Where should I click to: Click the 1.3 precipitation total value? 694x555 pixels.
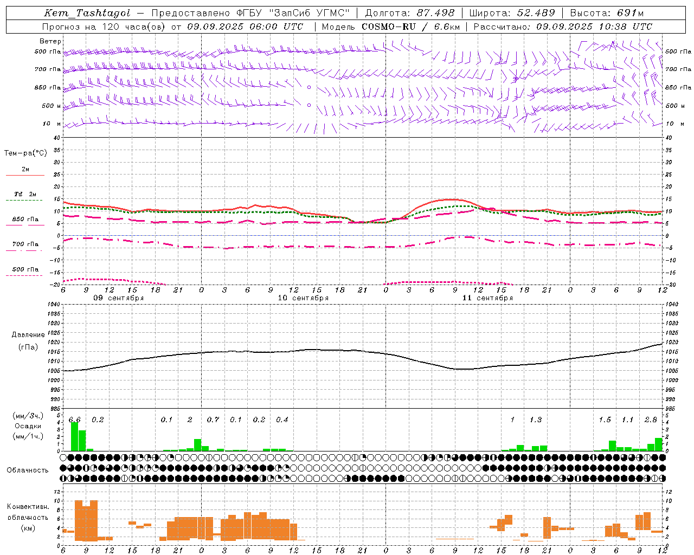coord(536,420)
